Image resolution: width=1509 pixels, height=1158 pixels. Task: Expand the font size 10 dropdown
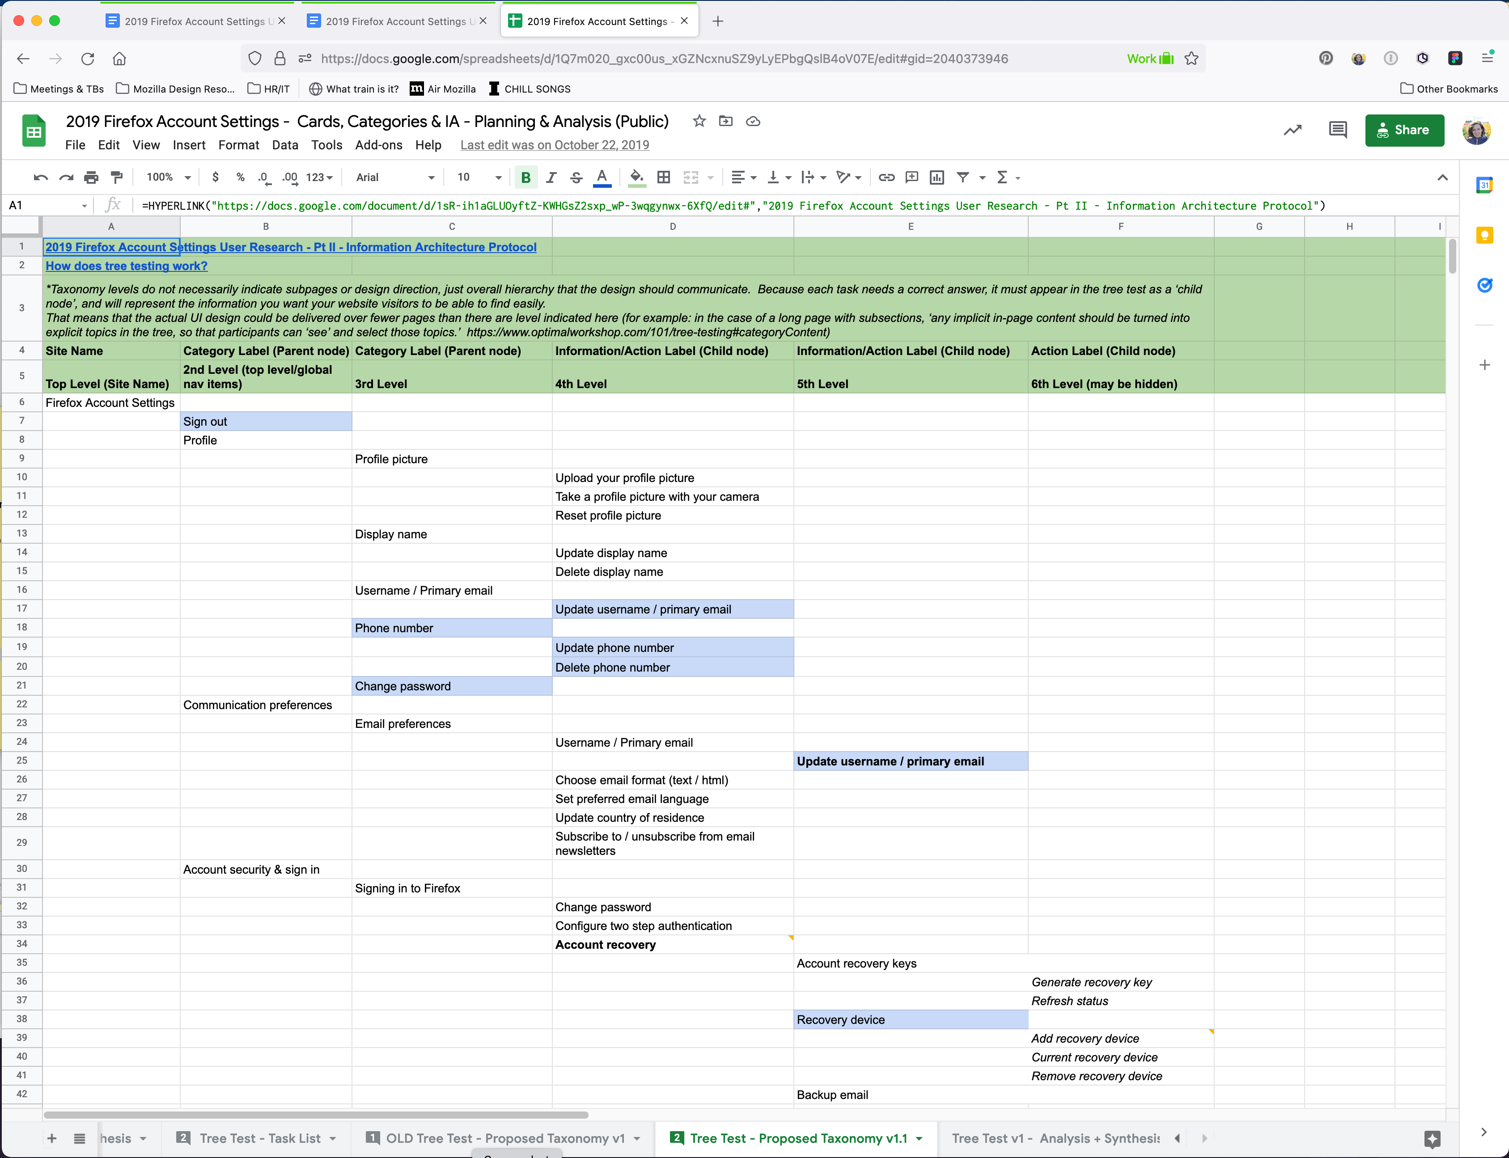(479, 177)
